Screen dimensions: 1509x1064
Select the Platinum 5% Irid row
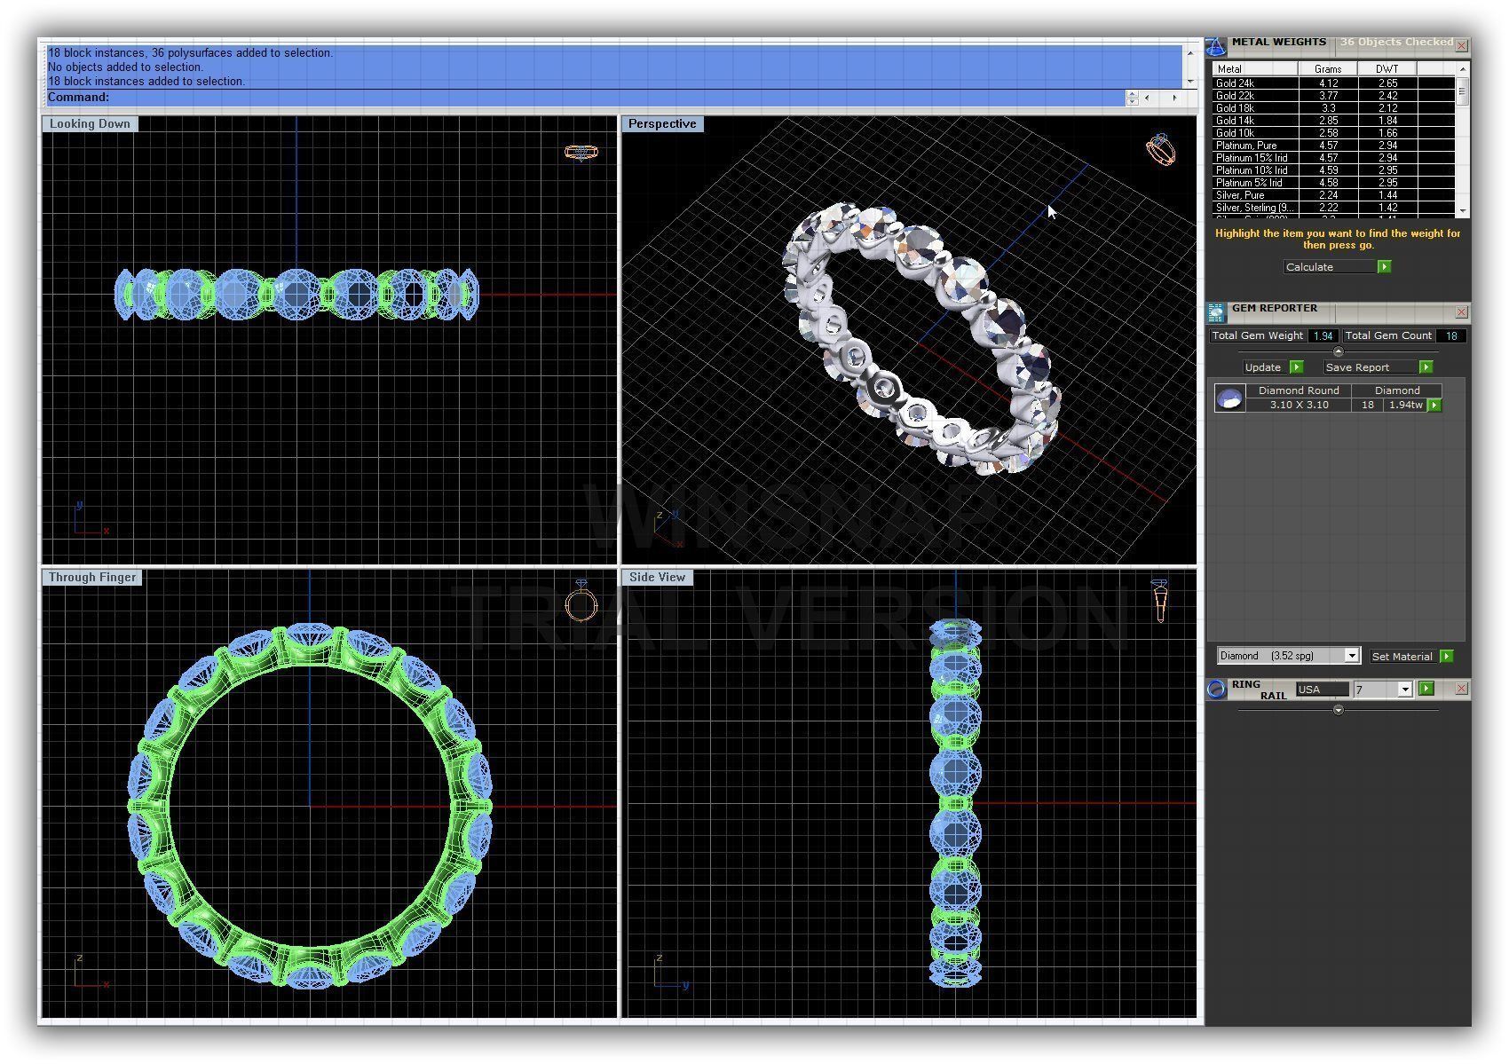tap(1334, 183)
